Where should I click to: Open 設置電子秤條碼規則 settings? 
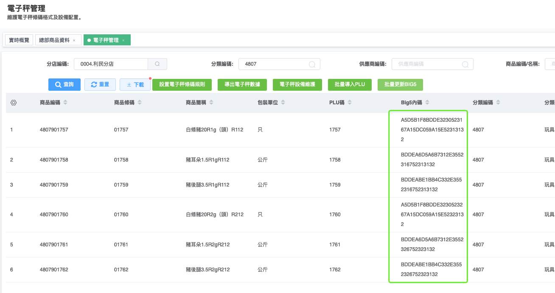coord(182,84)
